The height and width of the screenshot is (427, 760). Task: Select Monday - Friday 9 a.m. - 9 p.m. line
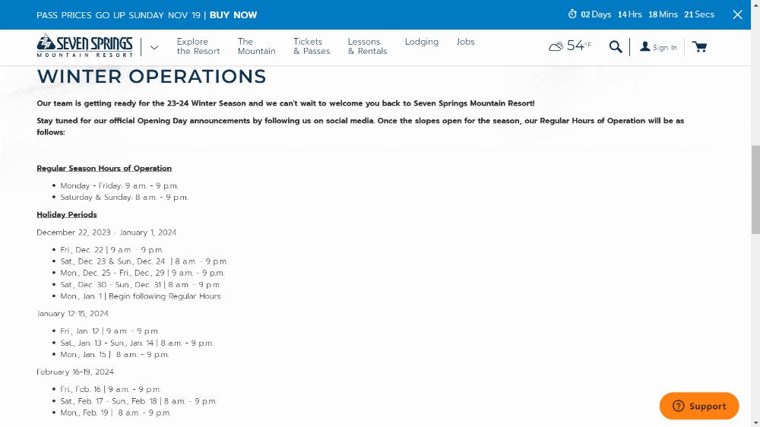[x=119, y=185]
